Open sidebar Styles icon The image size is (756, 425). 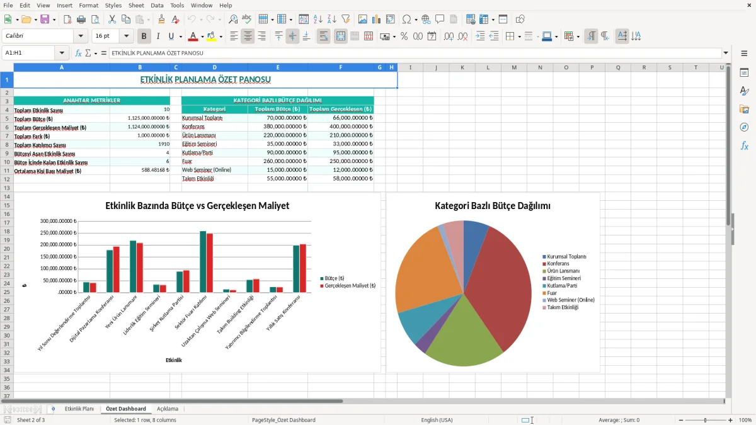pos(744,91)
